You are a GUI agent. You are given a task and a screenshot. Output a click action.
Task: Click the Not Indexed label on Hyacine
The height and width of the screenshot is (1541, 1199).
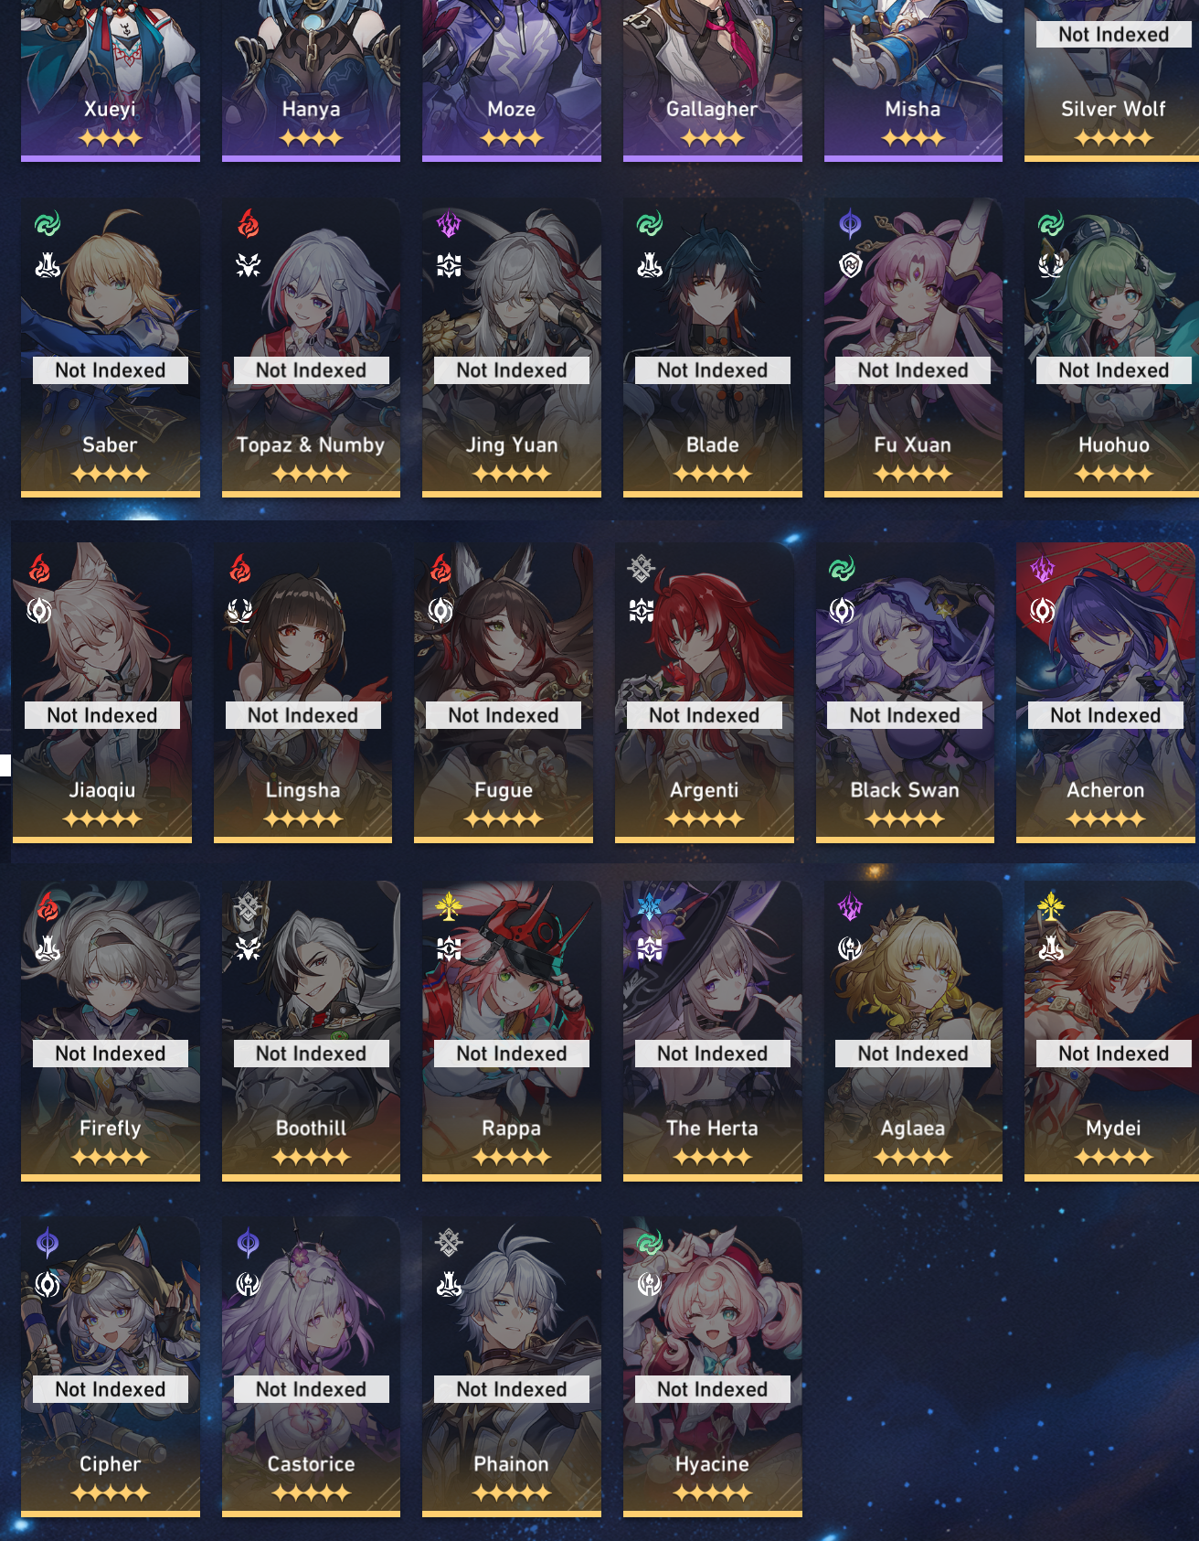[713, 1389]
